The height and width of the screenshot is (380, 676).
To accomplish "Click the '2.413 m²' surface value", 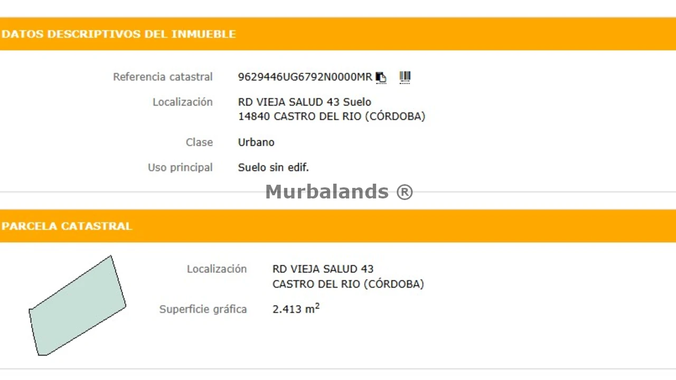I will 296,309.
